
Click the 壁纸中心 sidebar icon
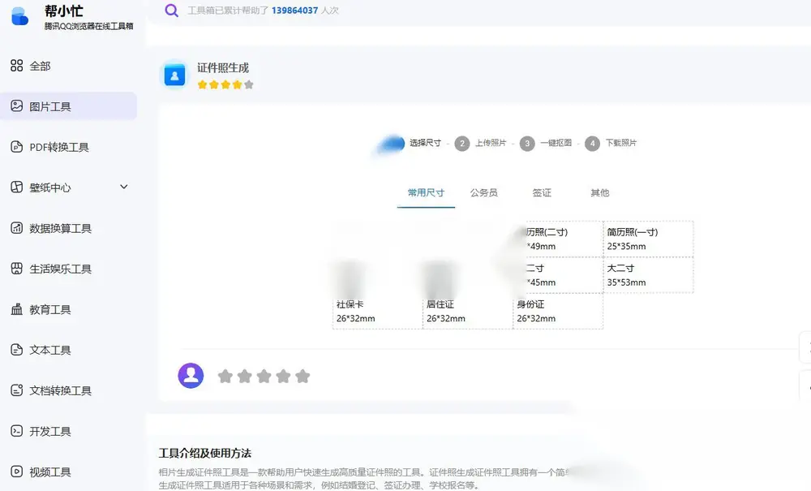point(16,187)
